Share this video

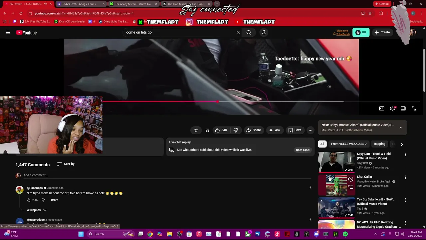[253, 130]
